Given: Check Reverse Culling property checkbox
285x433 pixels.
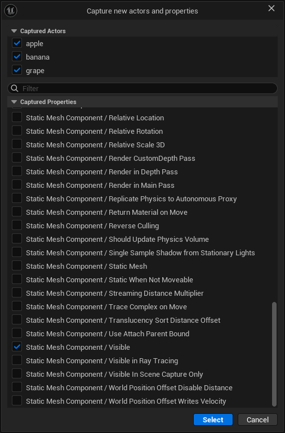Looking at the screenshot, I should (x=17, y=225).
